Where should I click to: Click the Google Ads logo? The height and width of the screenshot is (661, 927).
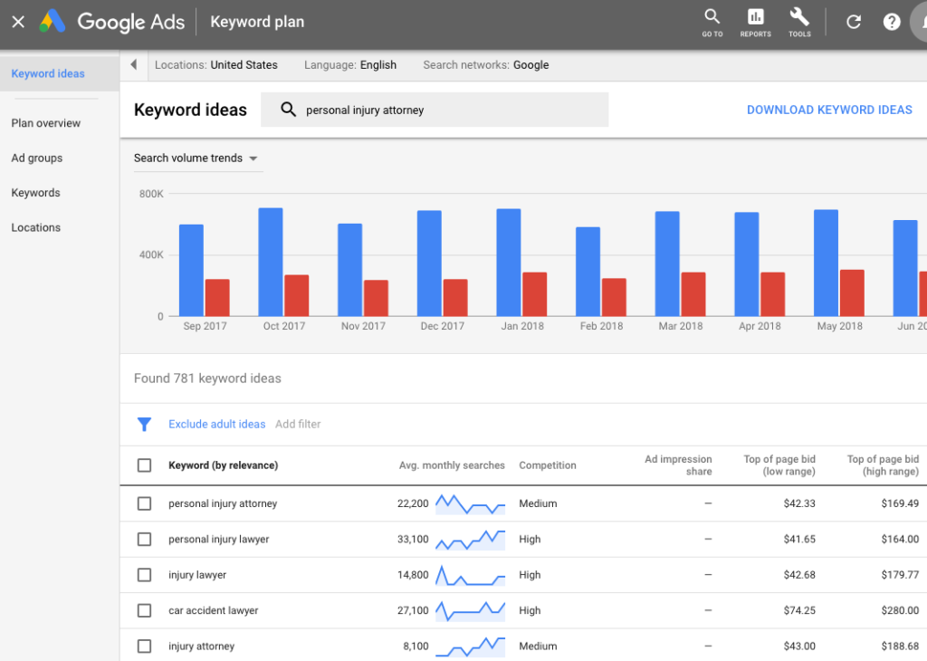[111, 22]
